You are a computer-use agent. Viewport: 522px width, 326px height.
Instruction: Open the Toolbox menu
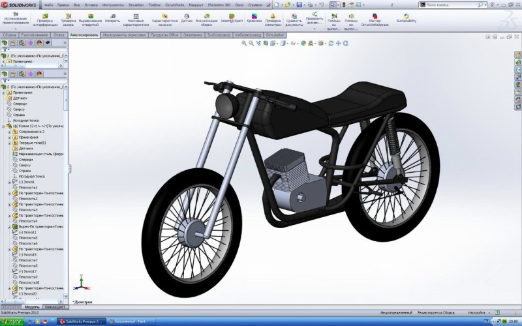[x=154, y=5]
